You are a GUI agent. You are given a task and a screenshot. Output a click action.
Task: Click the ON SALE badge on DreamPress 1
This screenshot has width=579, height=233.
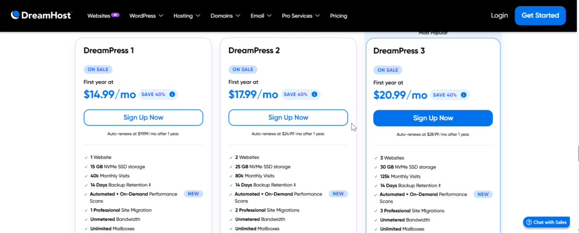(98, 69)
